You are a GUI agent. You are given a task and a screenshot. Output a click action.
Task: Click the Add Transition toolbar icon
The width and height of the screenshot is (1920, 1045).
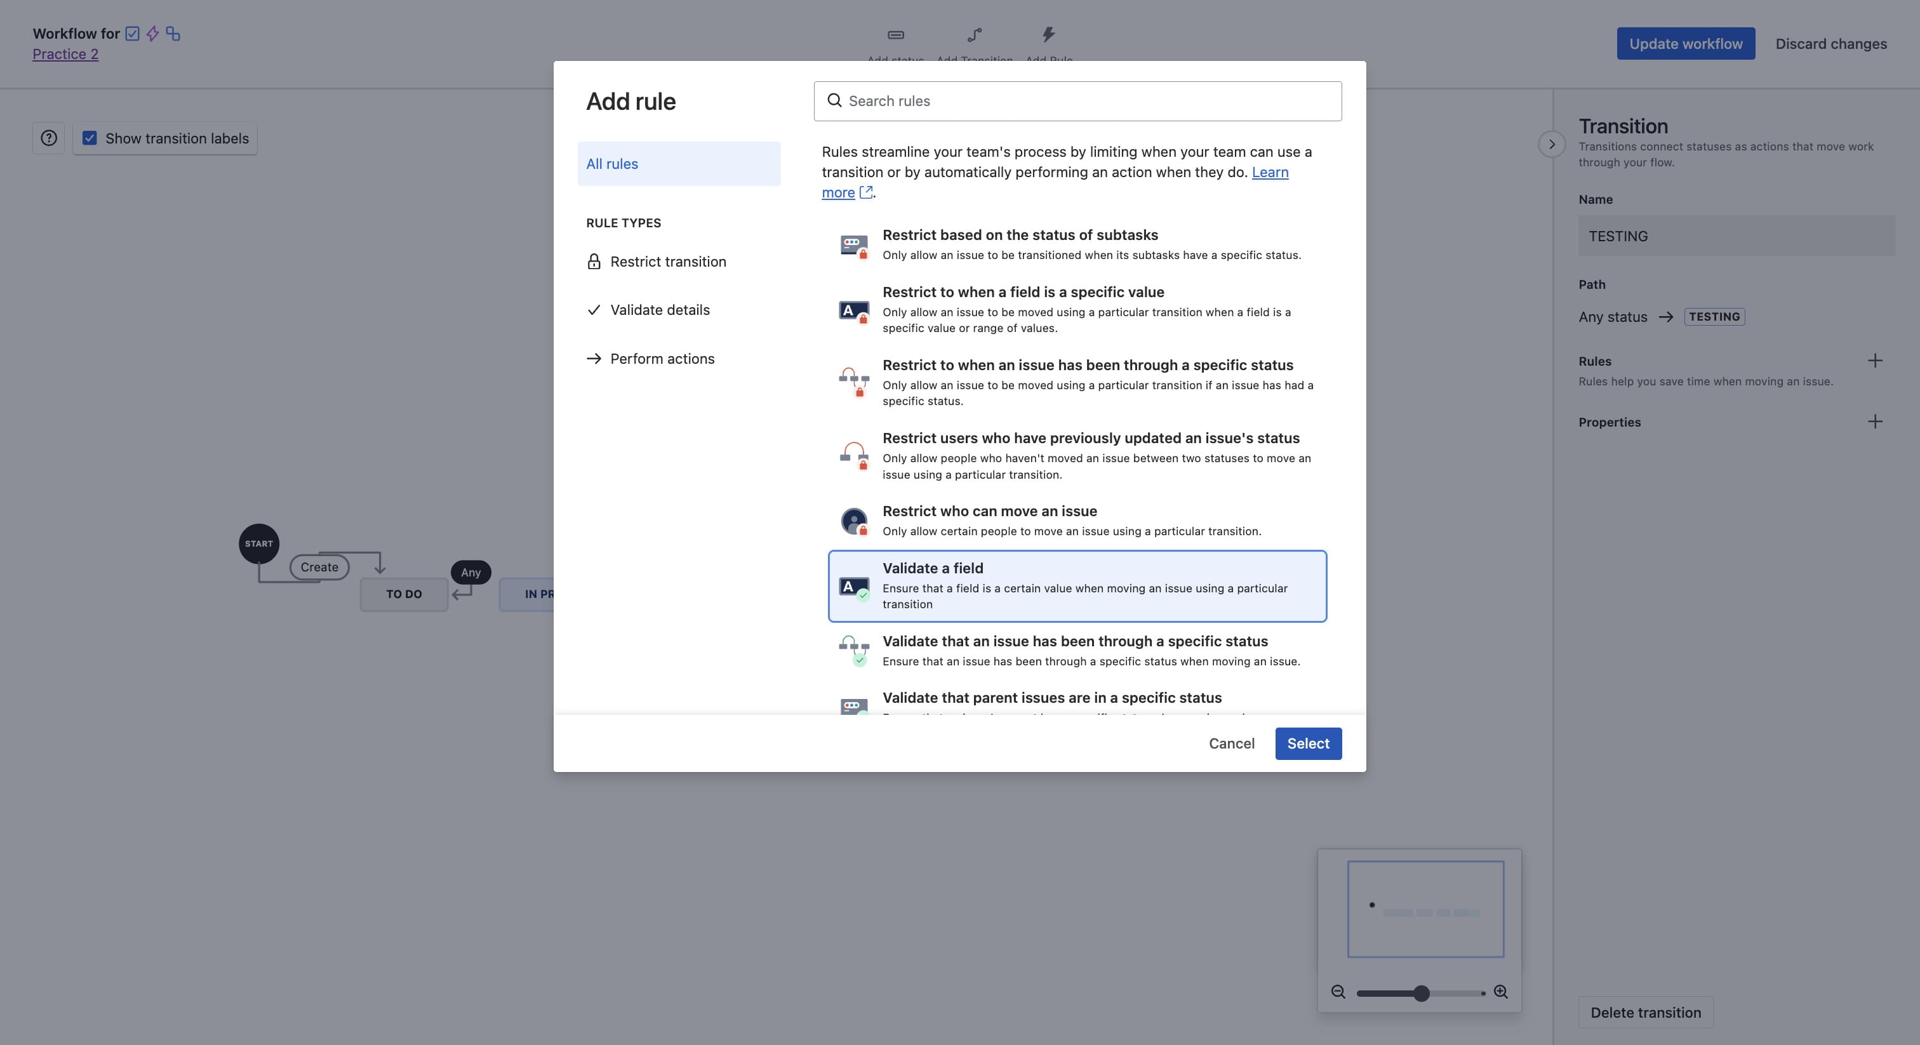975,35
